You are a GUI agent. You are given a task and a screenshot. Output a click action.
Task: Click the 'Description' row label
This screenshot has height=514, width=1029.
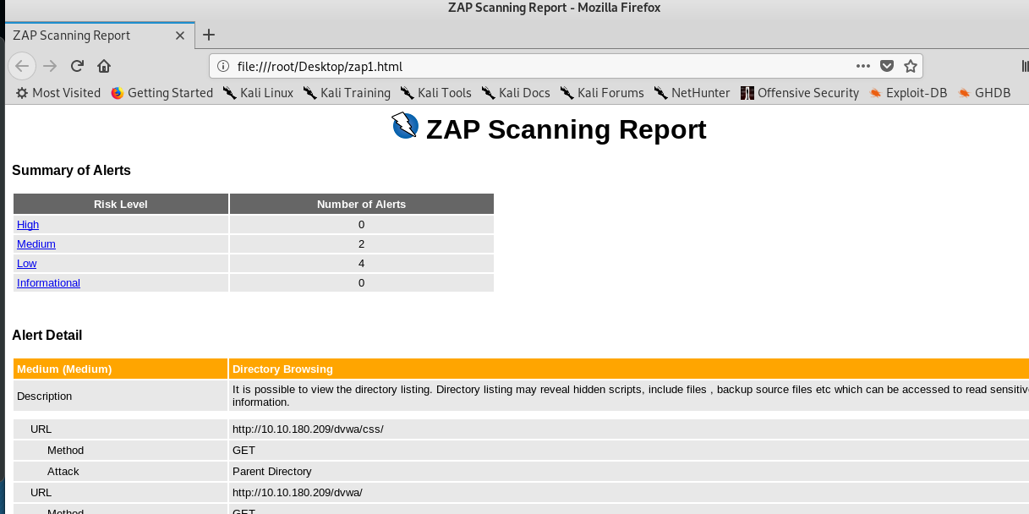[45, 396]
